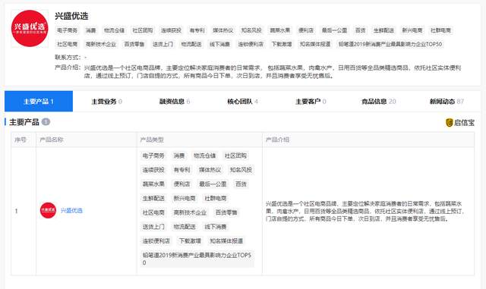The image size is (486, 289).
Task: Click the 生鲜配送 tag under the company title
Action: click(x=383, y=30)
